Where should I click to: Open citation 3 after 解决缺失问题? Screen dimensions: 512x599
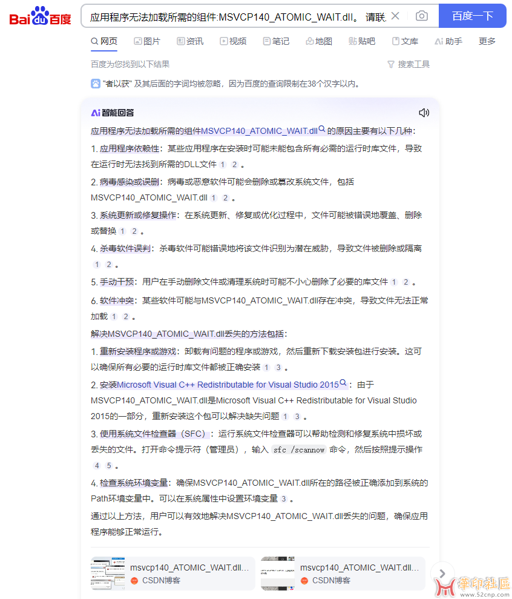(x=297, y=417)
